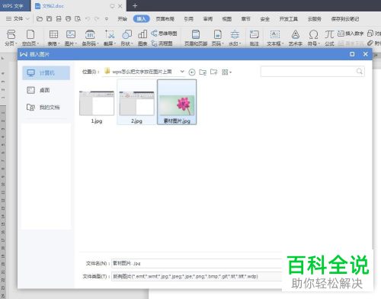Close the 文档2.doc document tab
Screen dimensions: 381x299
pyautogui.click(x=120, y=6)
